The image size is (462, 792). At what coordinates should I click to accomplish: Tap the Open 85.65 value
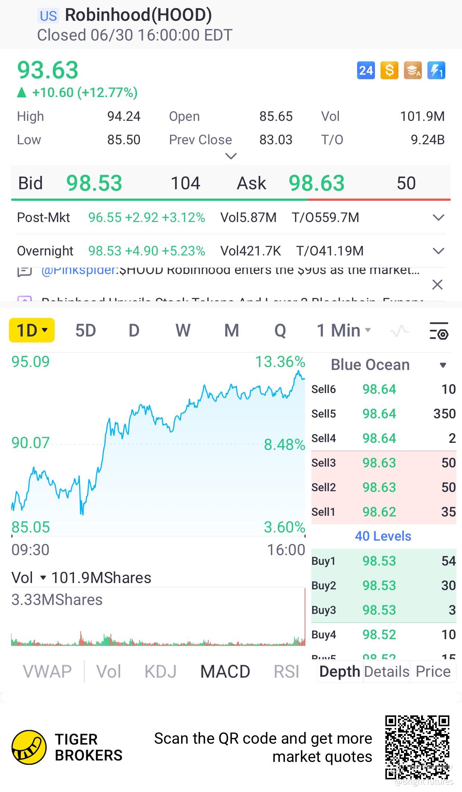click(276, 116)
